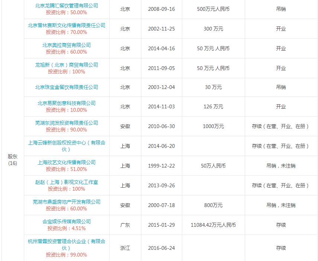
Task: Open 赵赵（上海）影视文化工作室 link
Action: click(67, 182)
